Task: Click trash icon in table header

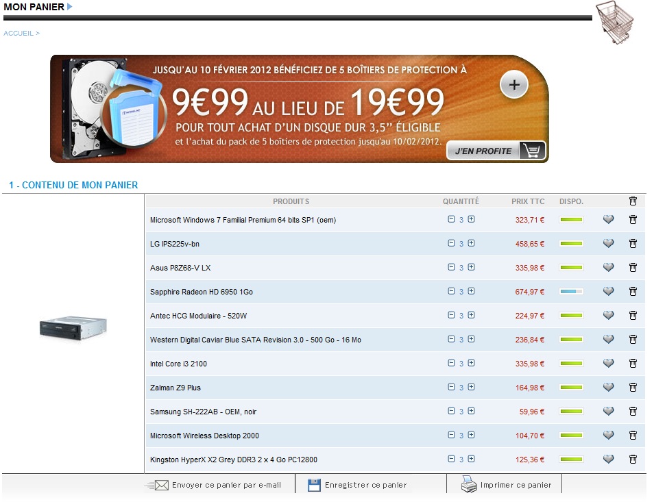Action: coord(633,201)
